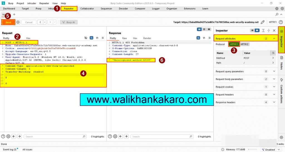Open the Logger tab
Viewport: 285px width, 152px height.
tap(156, 9)
